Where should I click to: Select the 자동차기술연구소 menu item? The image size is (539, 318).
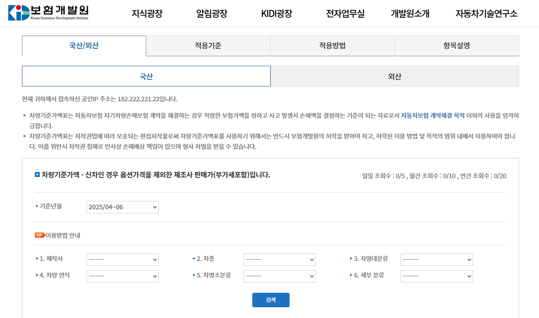point(487,13)
